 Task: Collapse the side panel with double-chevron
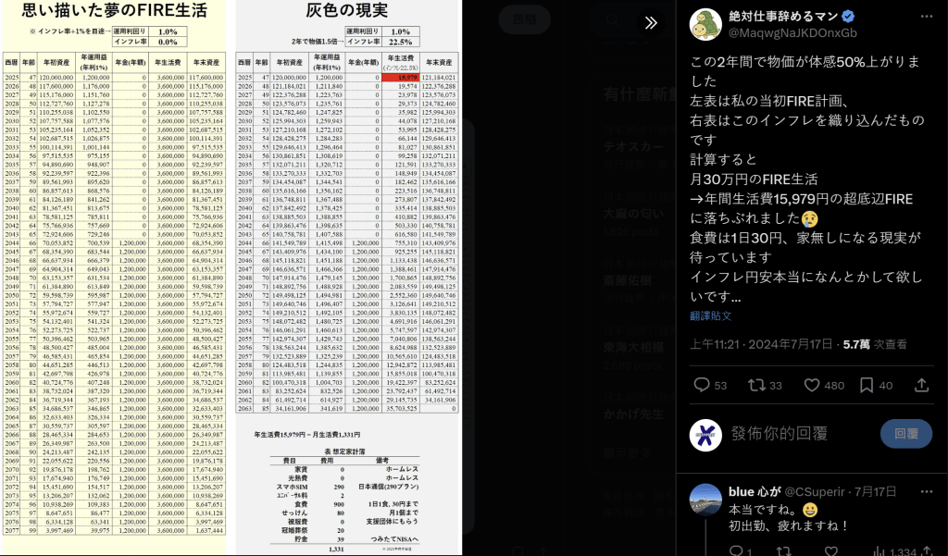(651, 23)
